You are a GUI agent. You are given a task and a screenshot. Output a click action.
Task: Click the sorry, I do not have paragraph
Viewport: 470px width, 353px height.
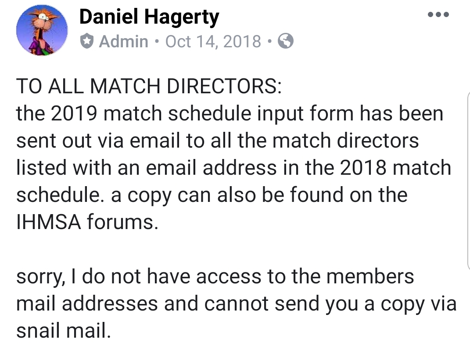tap(236, 304)
